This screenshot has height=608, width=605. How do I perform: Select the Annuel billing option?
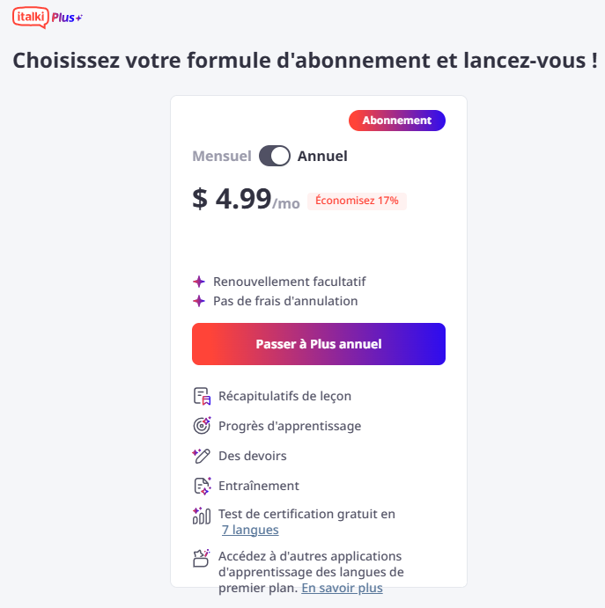[322, 156]
